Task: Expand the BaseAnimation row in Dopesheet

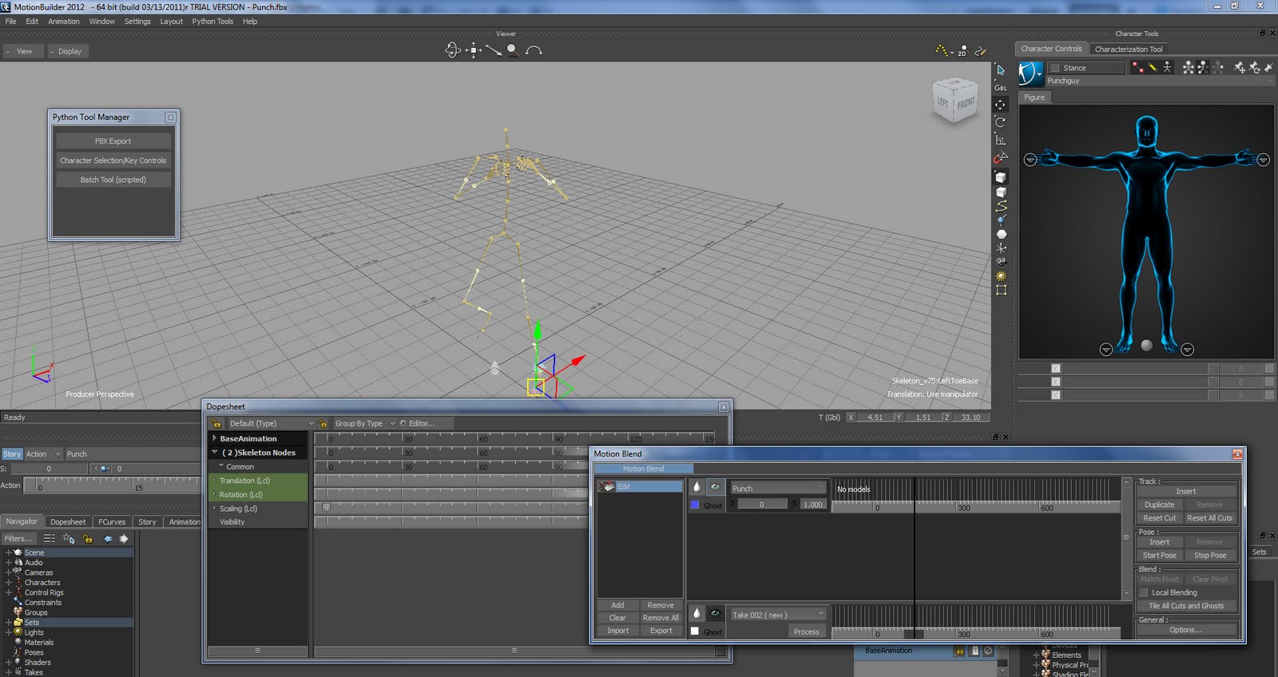Action: tap(215, 438)
